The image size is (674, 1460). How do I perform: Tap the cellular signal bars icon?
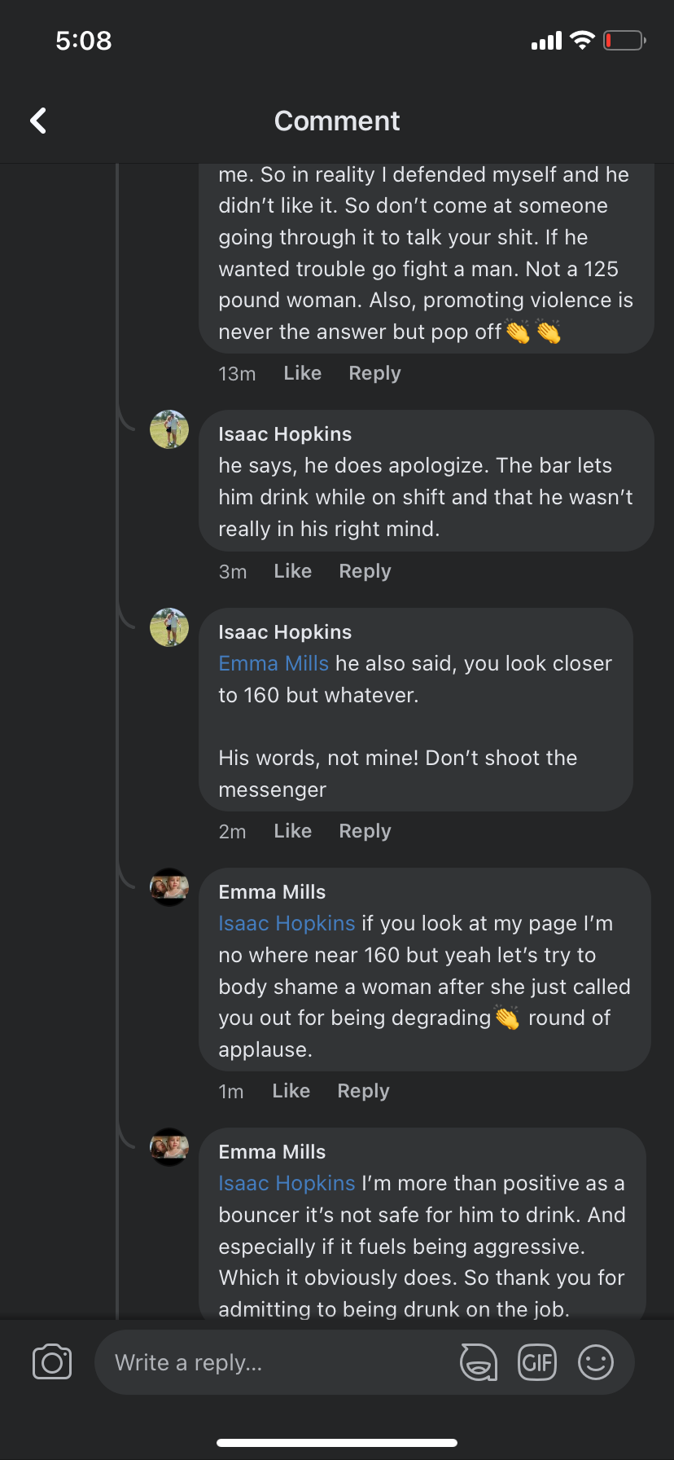(546, 41)
